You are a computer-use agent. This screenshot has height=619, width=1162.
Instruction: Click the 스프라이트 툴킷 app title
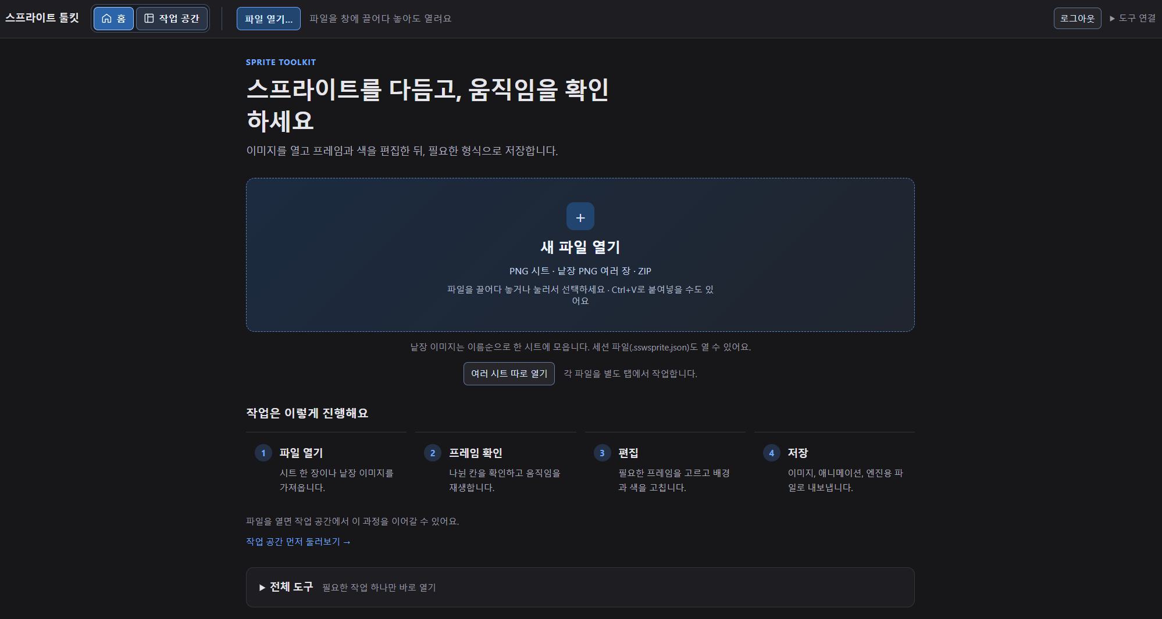tap(42, 18)
